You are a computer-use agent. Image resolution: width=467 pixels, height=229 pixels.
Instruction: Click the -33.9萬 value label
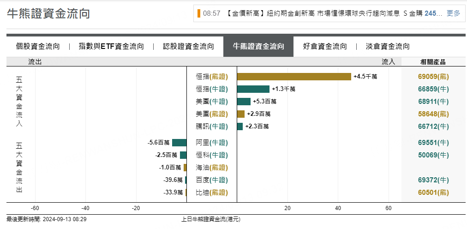[x=173, y=193]
